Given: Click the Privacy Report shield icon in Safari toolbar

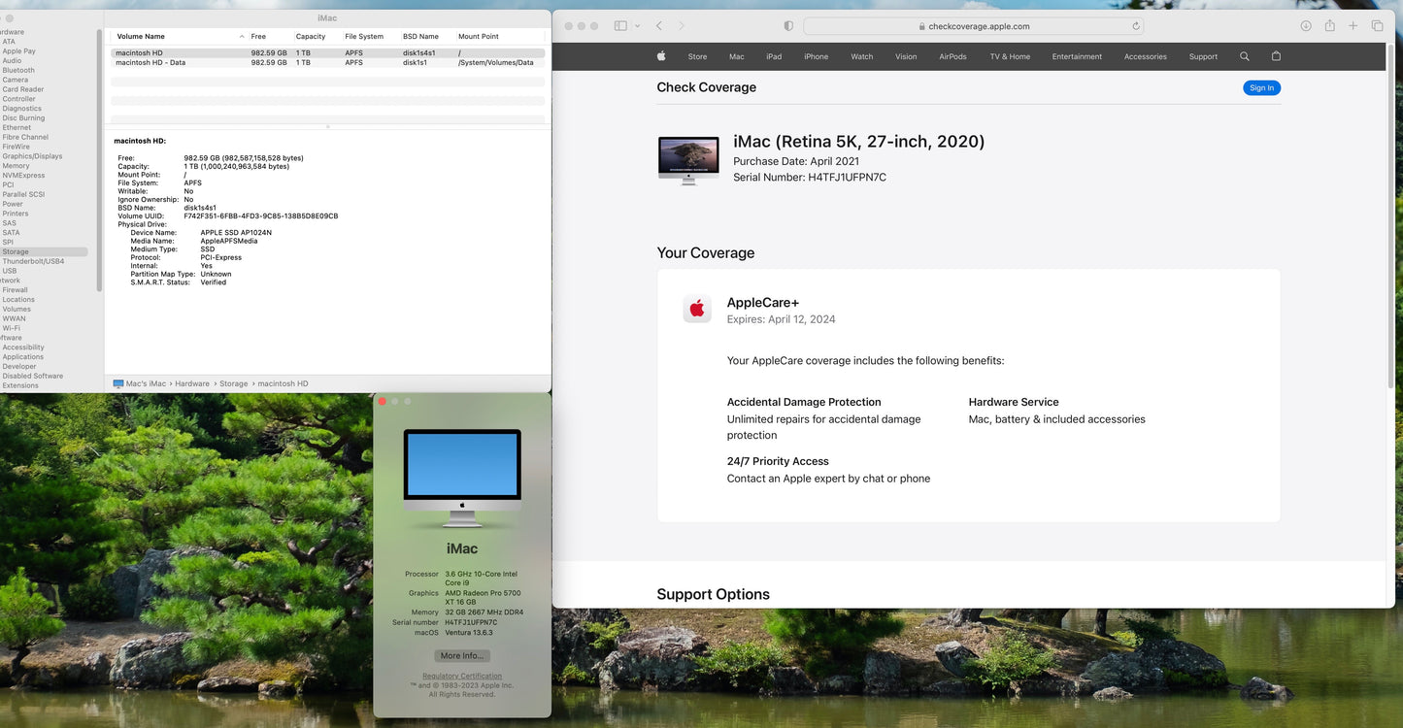Looking at the screenshot, I should (x=788, y=26).
